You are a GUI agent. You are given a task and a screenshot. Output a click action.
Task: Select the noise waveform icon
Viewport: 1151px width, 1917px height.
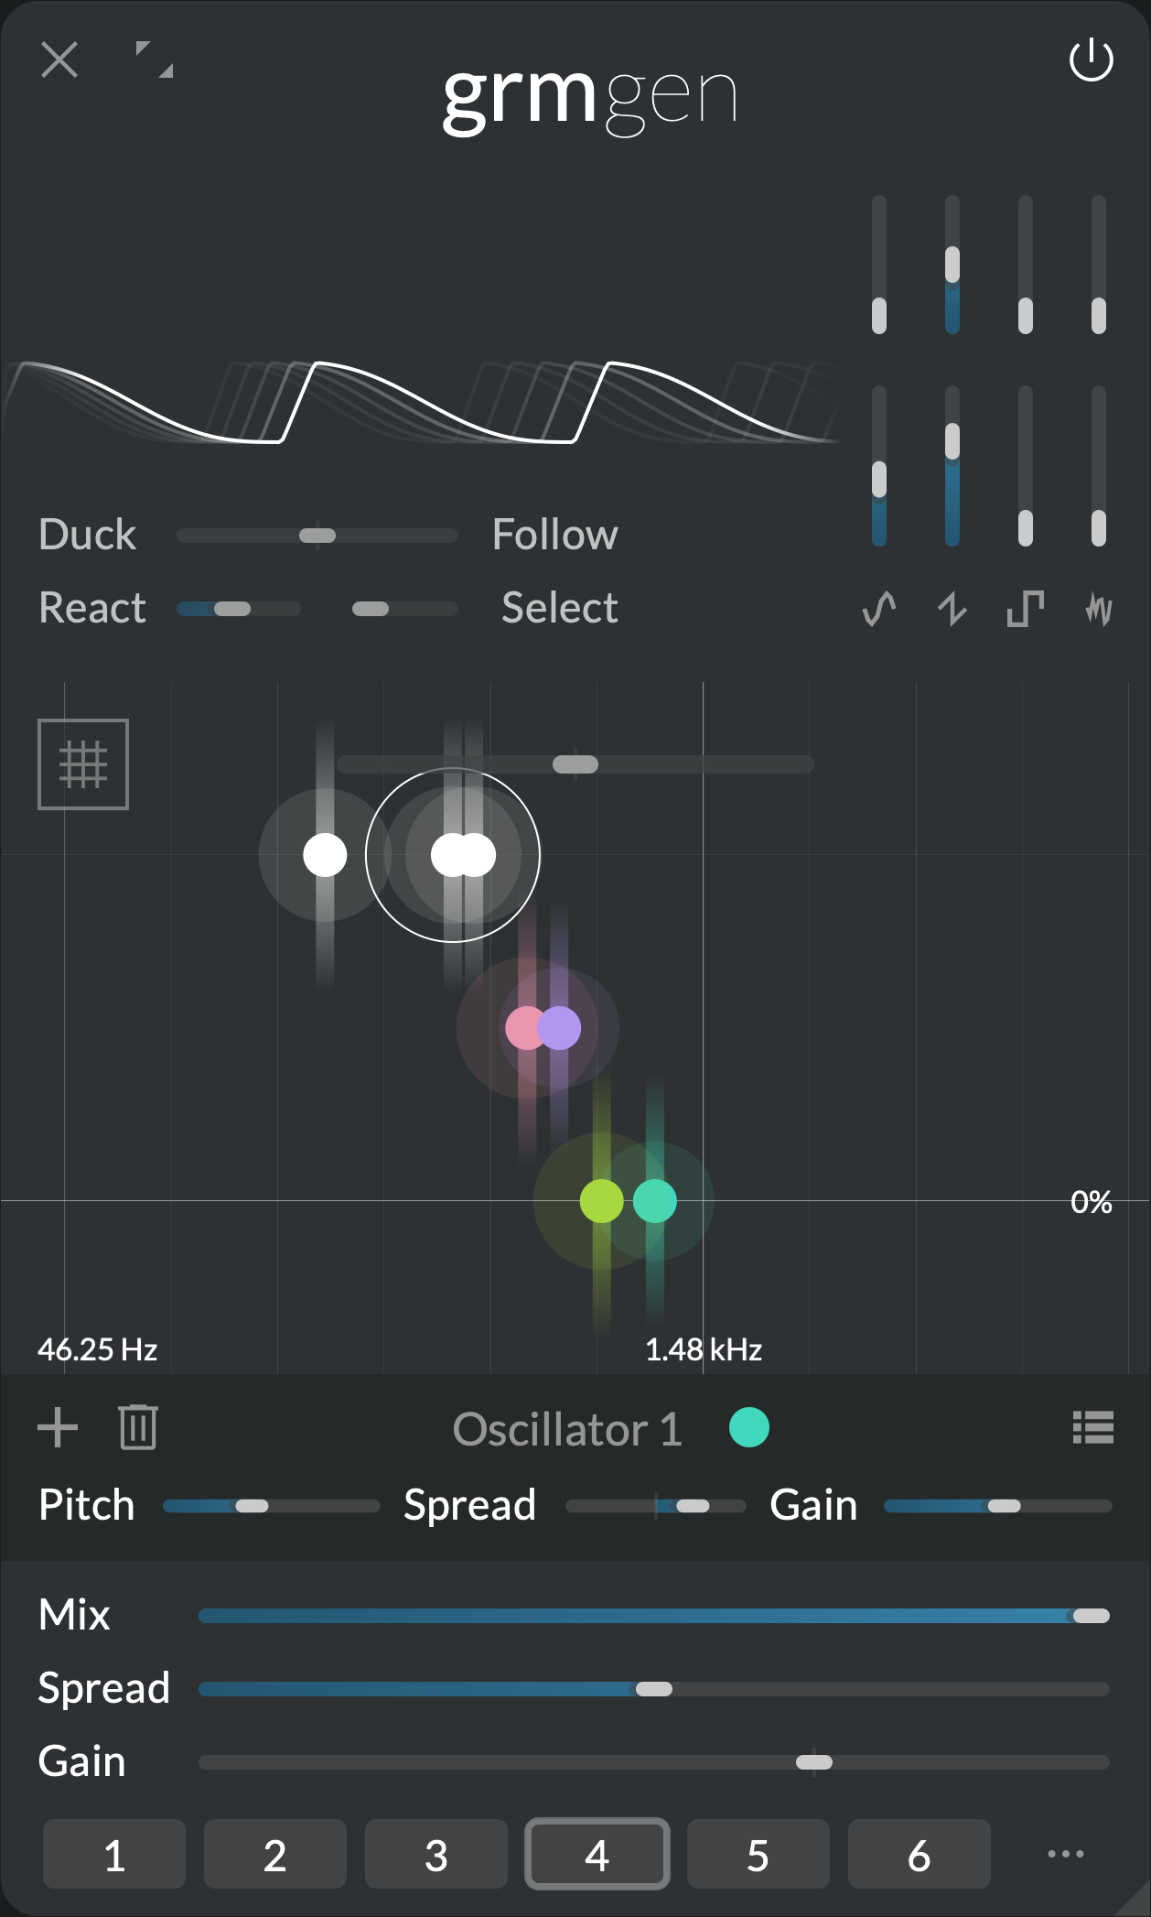pyautogui.click(x=1099, y=609)
